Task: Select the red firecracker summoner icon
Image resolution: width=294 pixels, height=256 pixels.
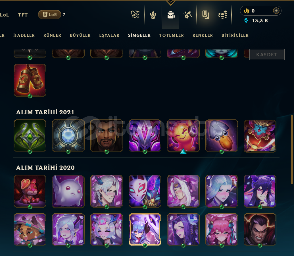Action: [30, 80]
